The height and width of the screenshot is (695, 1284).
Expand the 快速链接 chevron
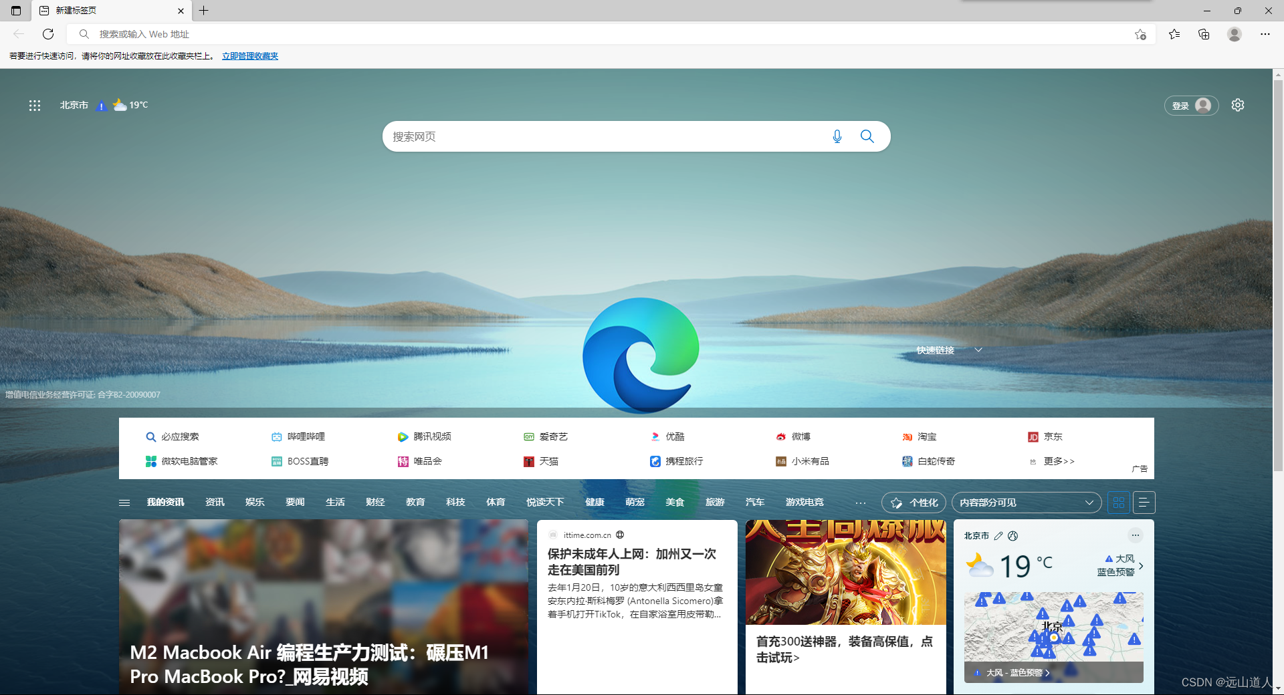[978, 350]
